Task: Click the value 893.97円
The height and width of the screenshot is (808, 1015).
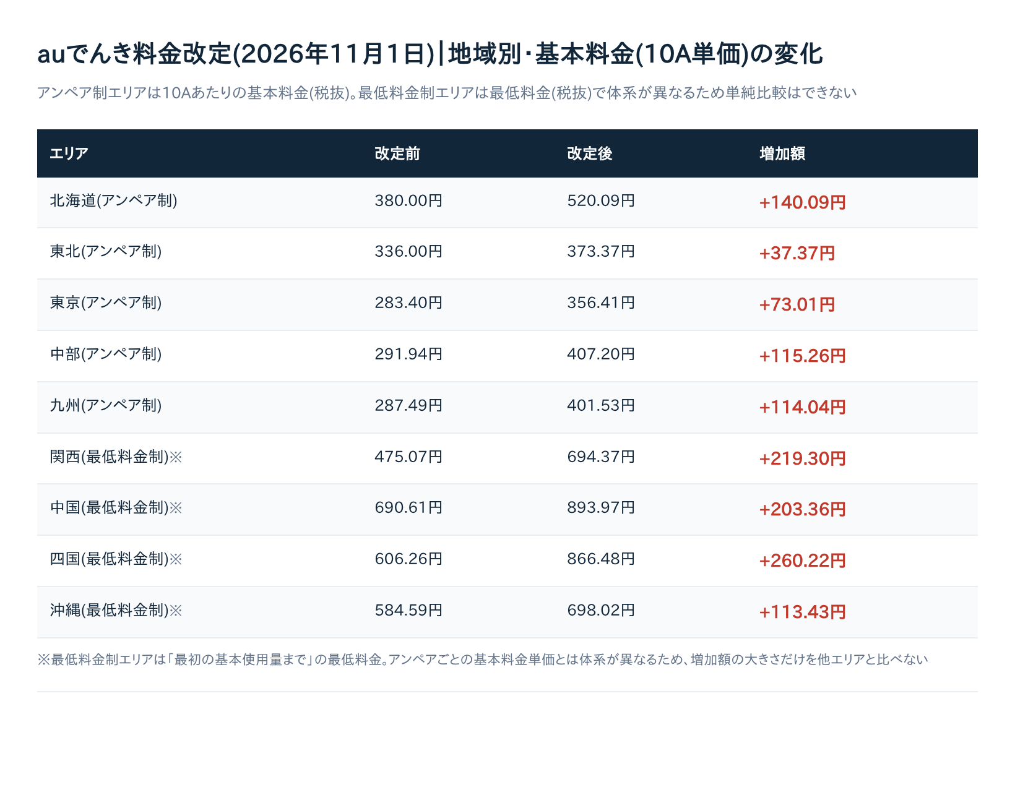Action: coord(601,507)
